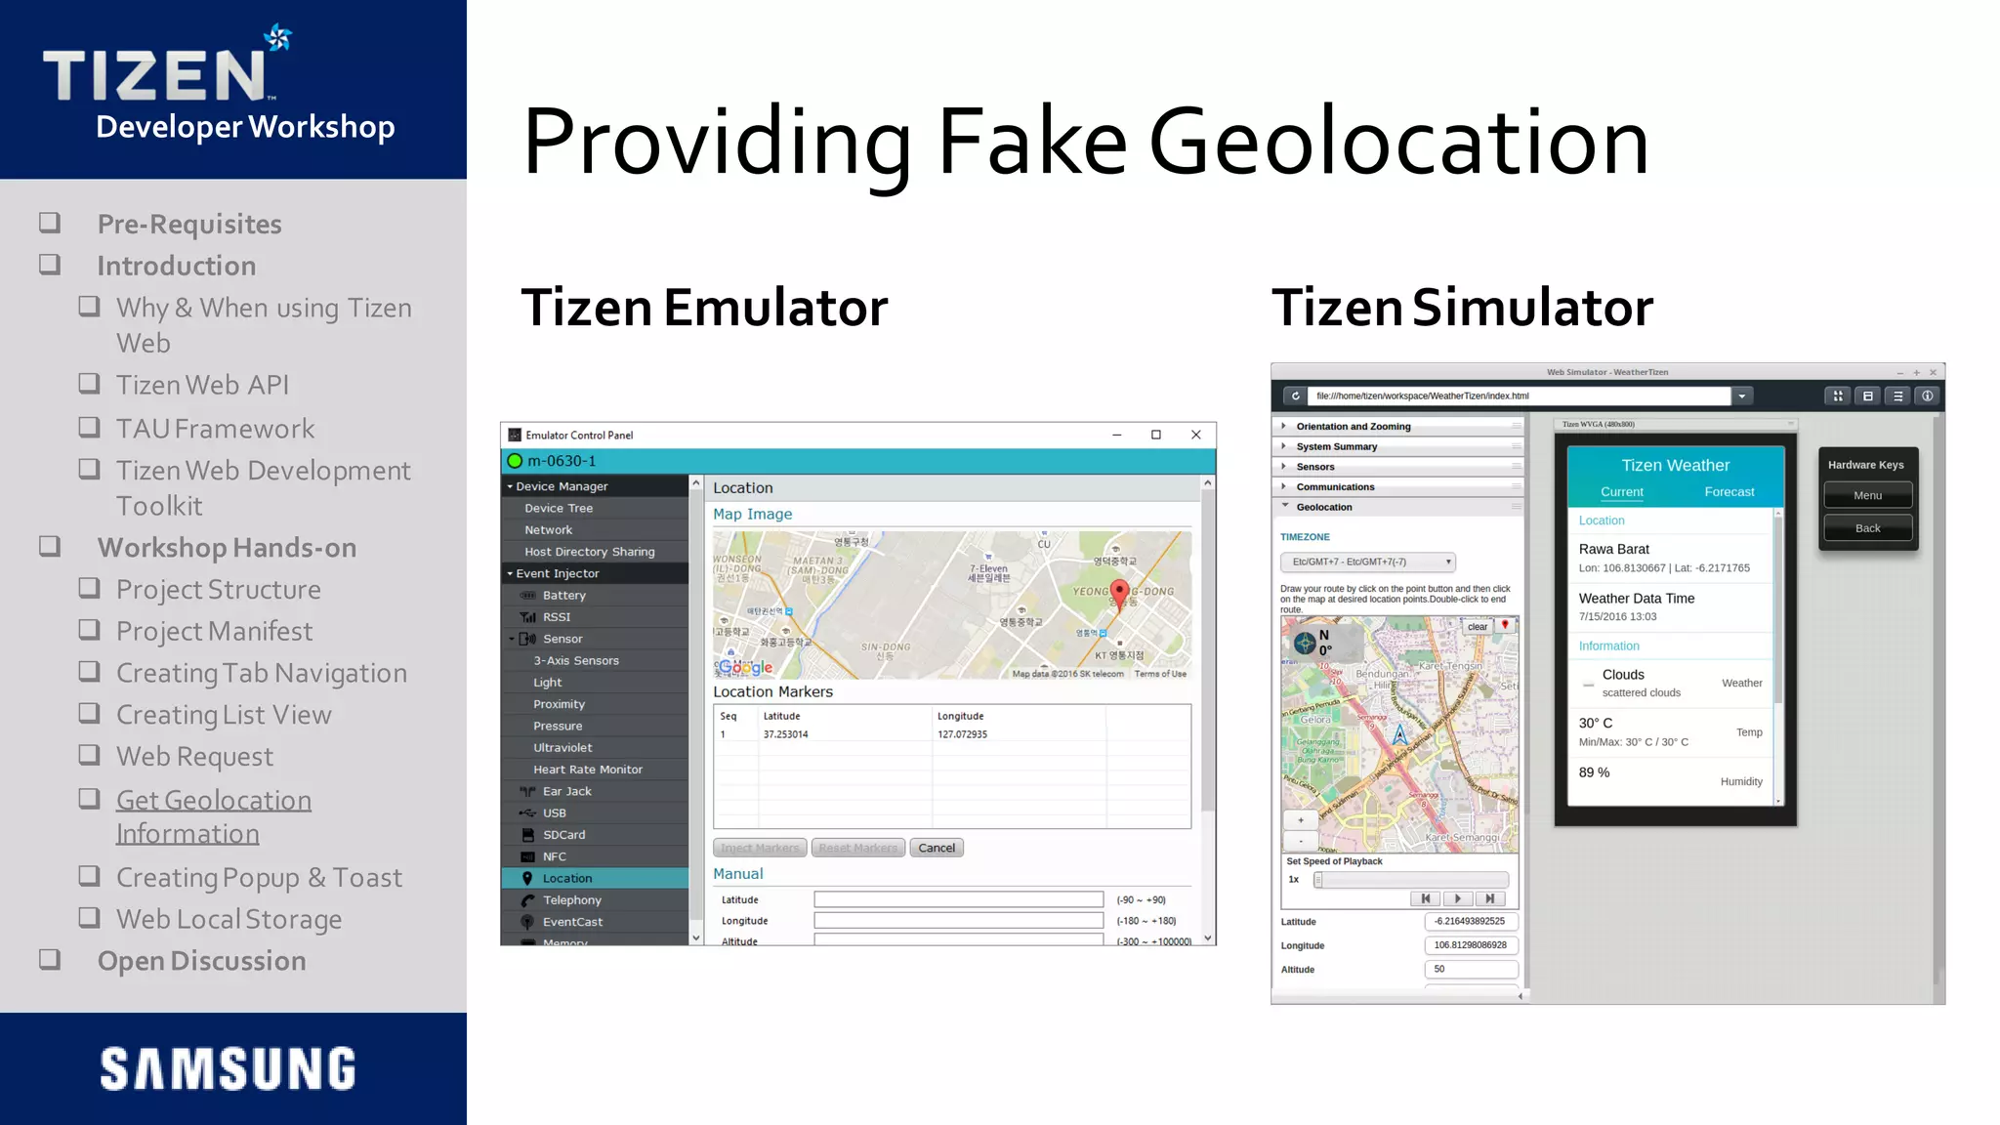The width and height of the screenshot is (2000, 1125).
Task: Expand the Sensors panel in simulator
Action: coord(1398,467)
